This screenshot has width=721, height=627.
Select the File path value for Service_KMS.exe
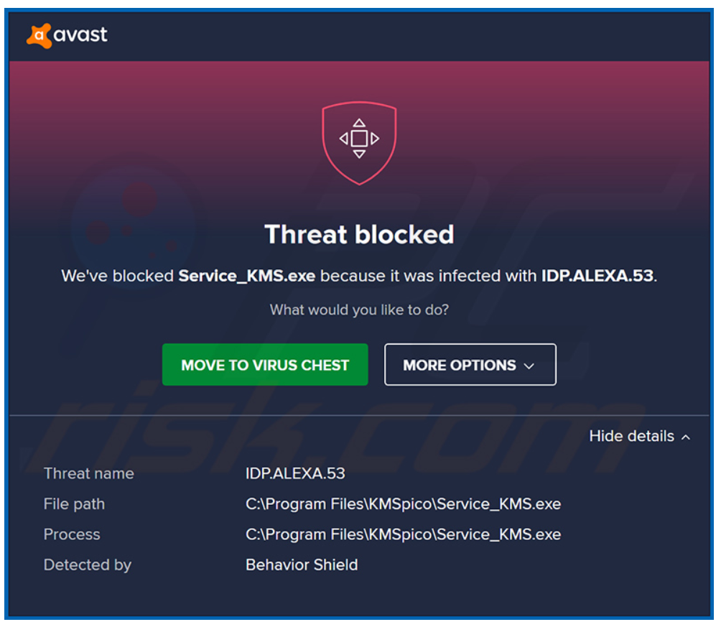pyautogui.click(x=403, y=504)
